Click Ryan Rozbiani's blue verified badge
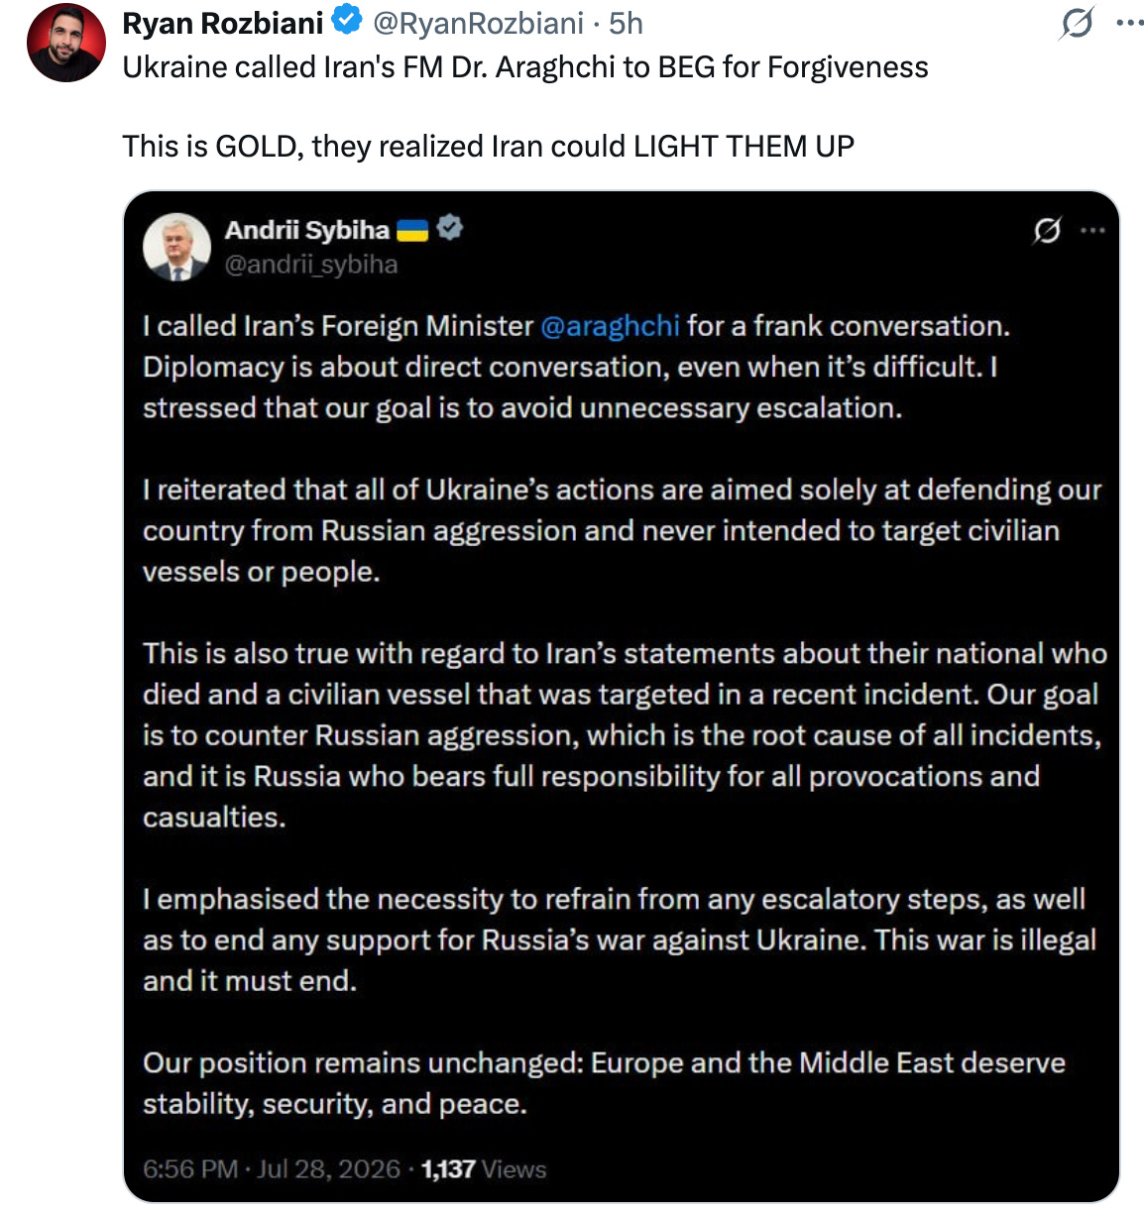 pyautogui.click(x=346, y=20)
